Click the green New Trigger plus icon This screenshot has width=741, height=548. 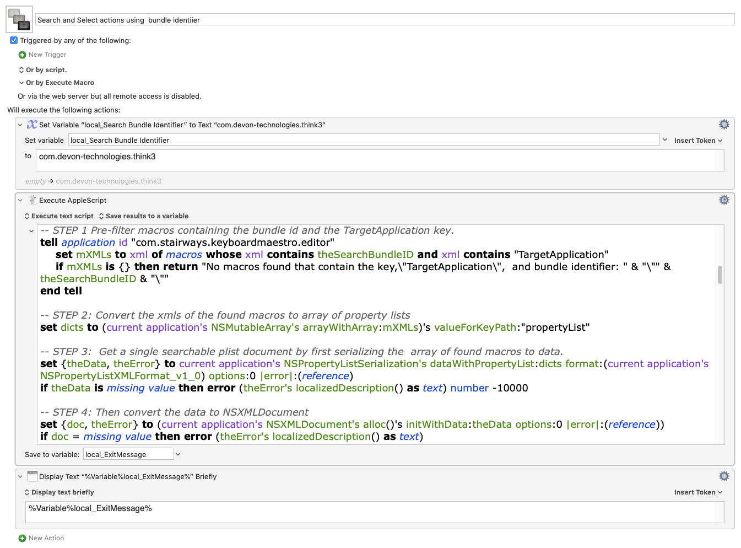pos(22,55)
